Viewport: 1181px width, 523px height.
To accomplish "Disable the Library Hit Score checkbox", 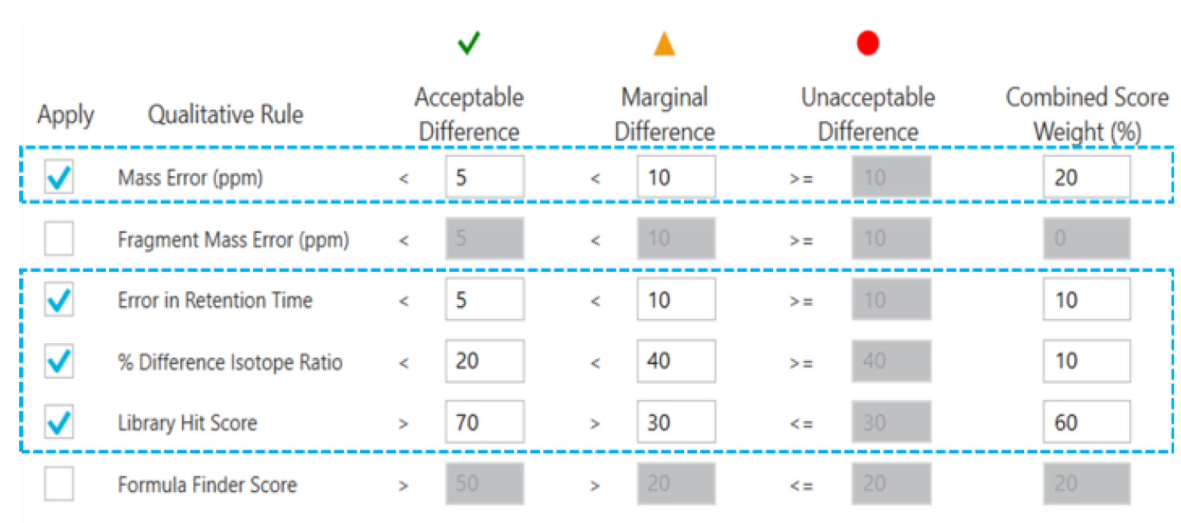I will click(59, 422).
